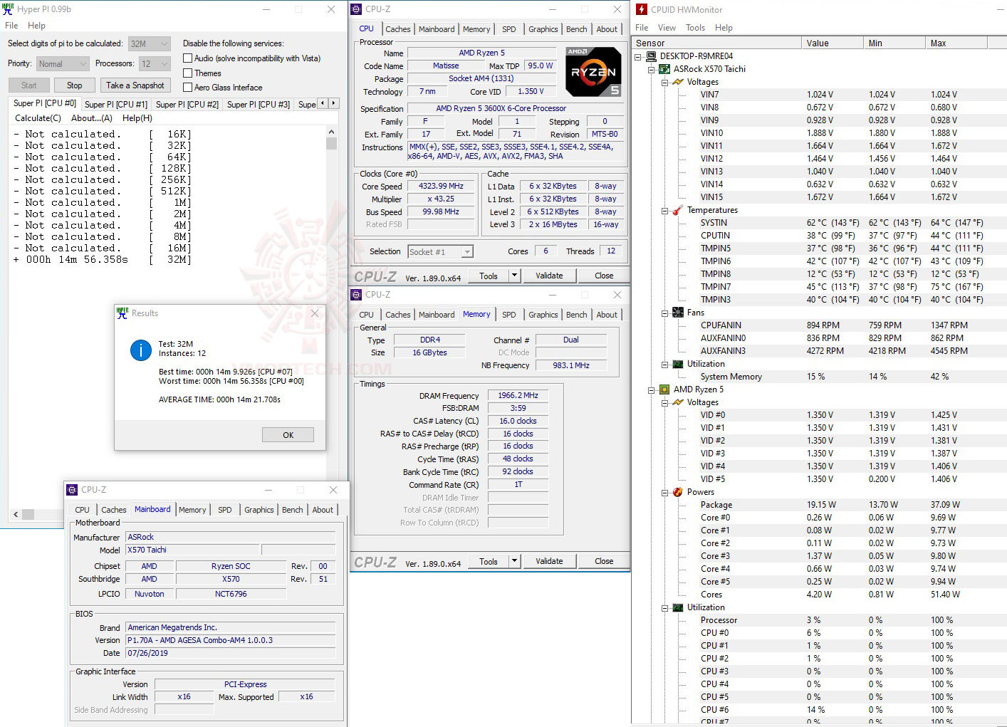Click OK in the Results dialog

[x=288, y=434]
